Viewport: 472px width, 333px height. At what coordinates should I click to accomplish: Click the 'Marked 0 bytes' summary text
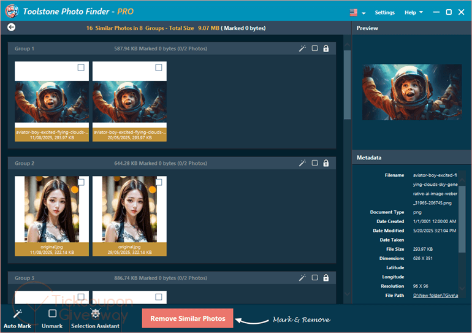pyautogui.click(x=245, y=28)
